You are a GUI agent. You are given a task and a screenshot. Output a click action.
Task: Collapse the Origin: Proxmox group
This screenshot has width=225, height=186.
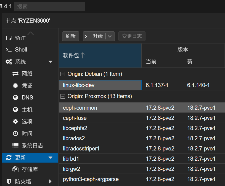click(63, 96)
